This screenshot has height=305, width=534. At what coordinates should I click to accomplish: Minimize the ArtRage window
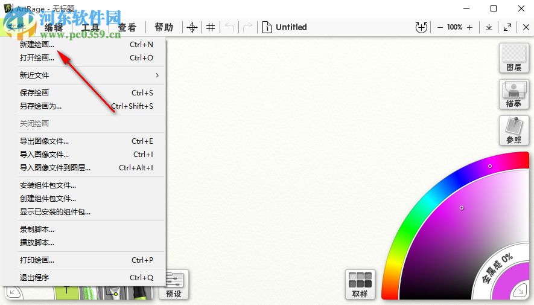(466, 8)
